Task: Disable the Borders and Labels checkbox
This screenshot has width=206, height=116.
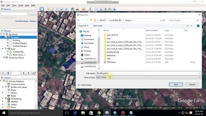Action: coord(6,87)
